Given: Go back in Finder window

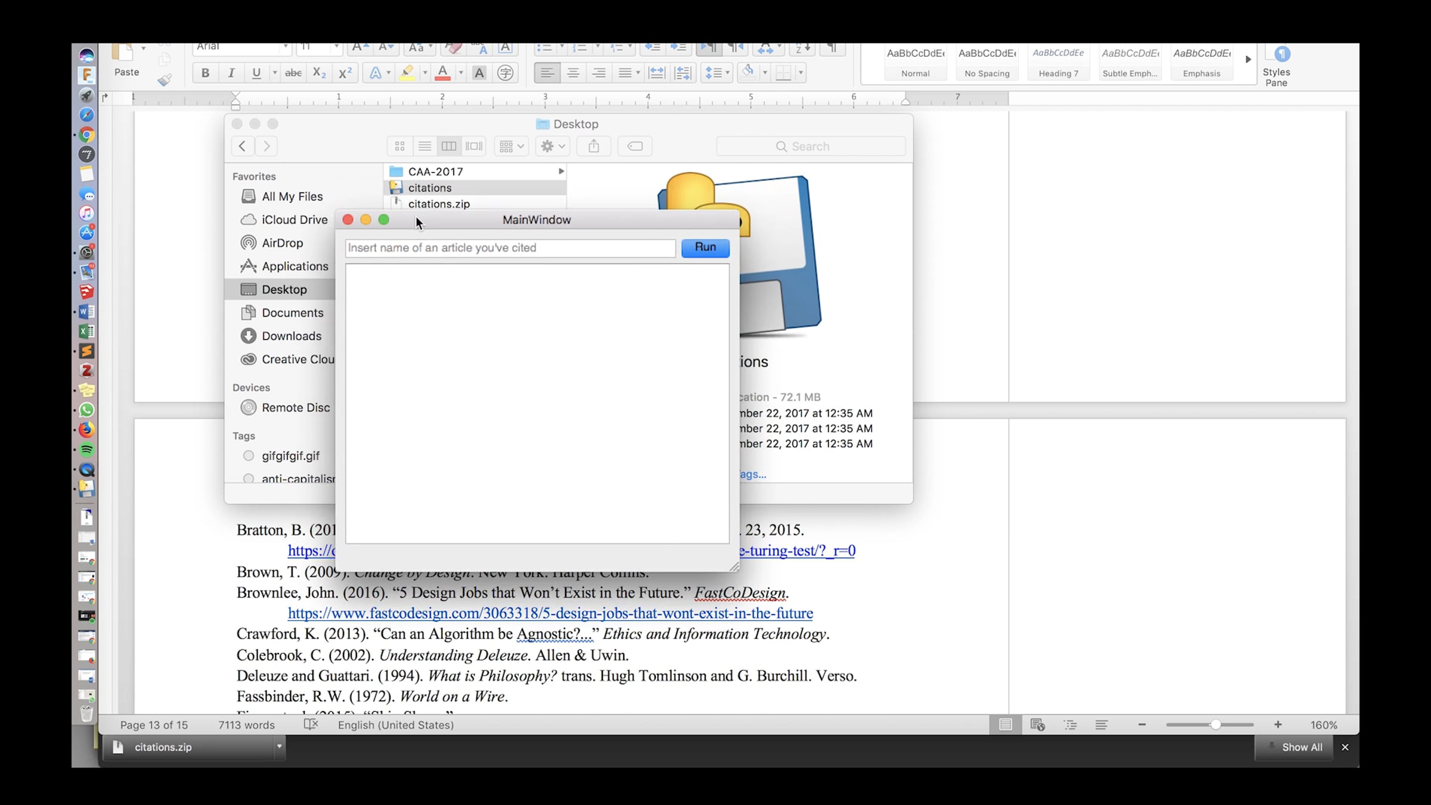Looking at the screenshot, I should click(x=242, y=146).
